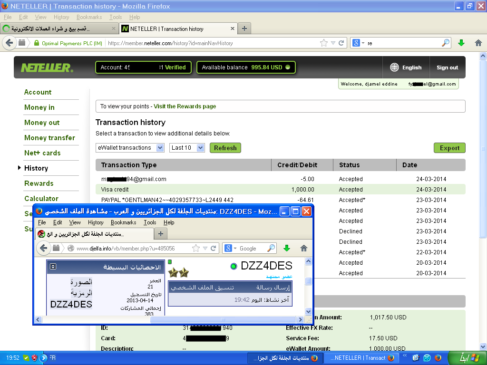Viewport: 487px width, 365px height.
Task: Select the PAYPAL *GENTLMAN42 transaction row
Action: (x=281, y=200)
